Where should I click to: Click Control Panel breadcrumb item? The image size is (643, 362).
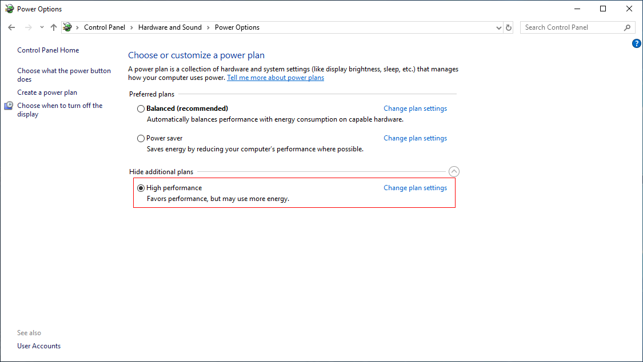(x=104, y=27)
